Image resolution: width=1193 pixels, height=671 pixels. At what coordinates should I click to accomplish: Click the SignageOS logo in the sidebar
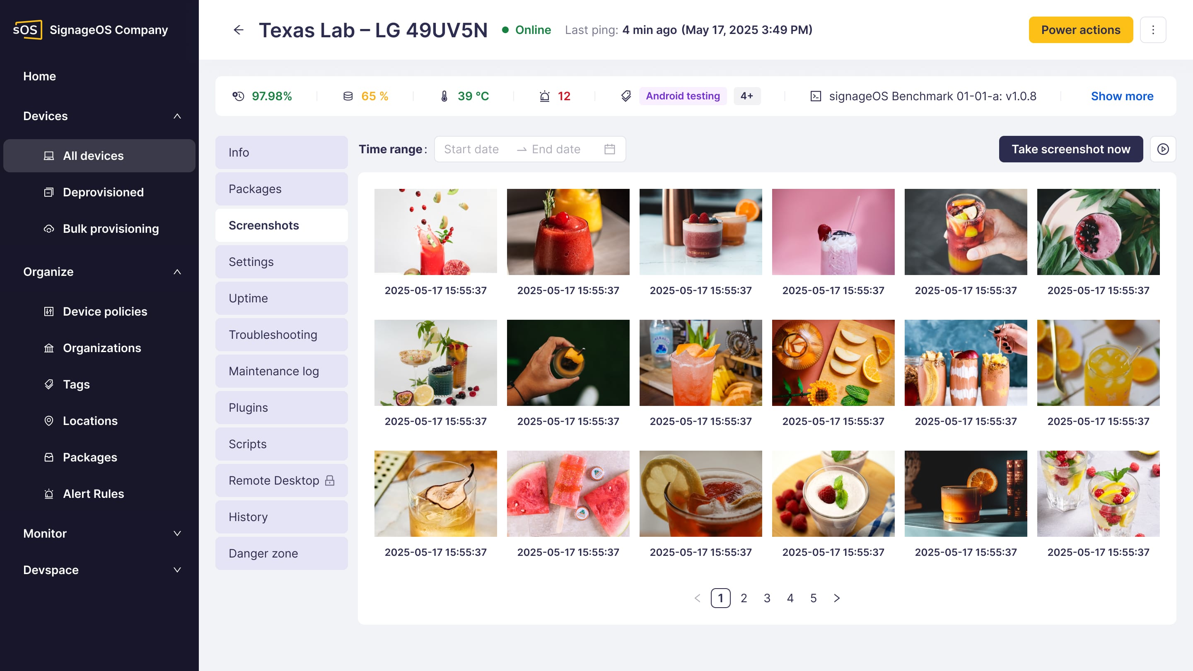tap(27, 30)
